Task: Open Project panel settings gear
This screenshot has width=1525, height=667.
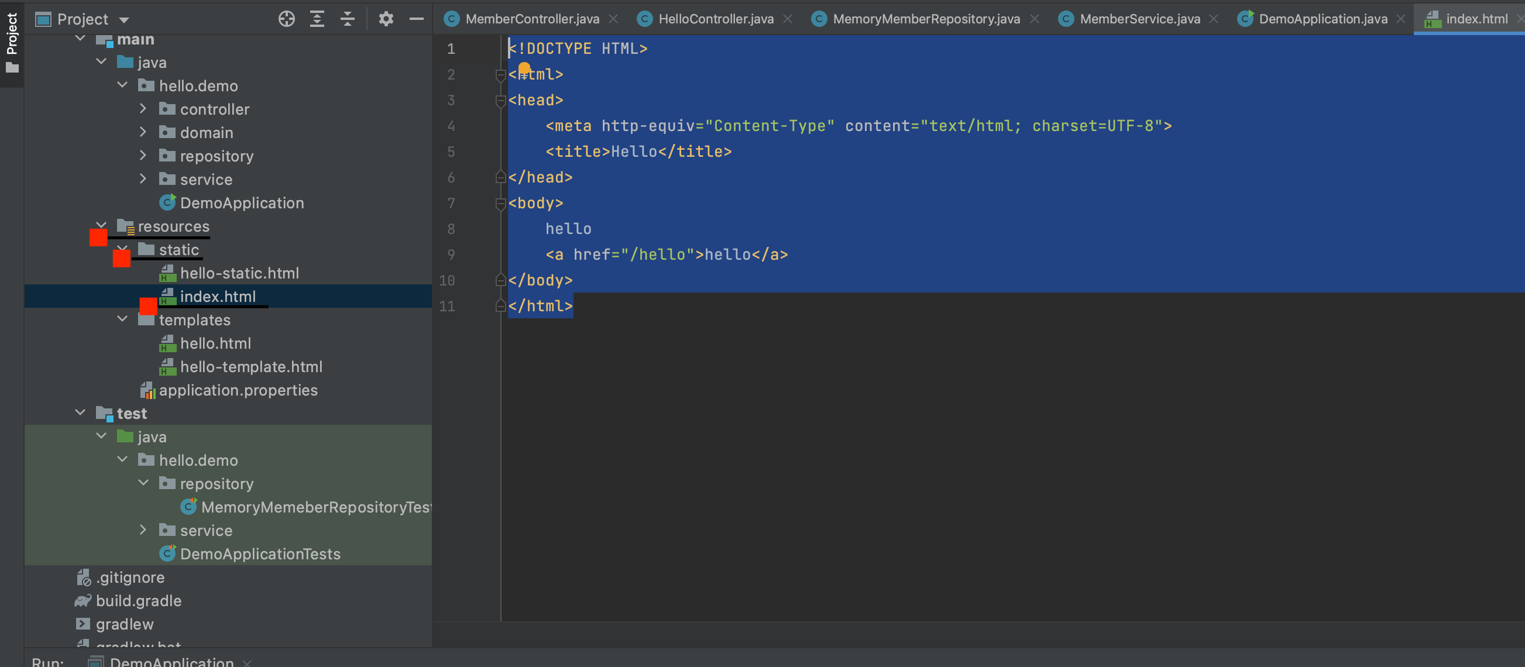Action: click(386, 19)
